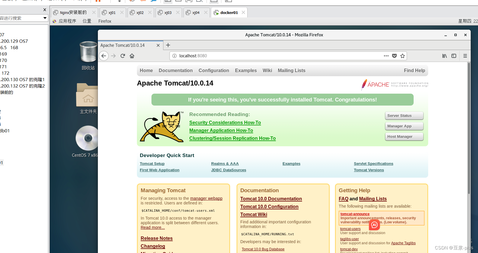Open the Firefox home page icon
This screenshot has width=478, height=253.
[132, 56]
